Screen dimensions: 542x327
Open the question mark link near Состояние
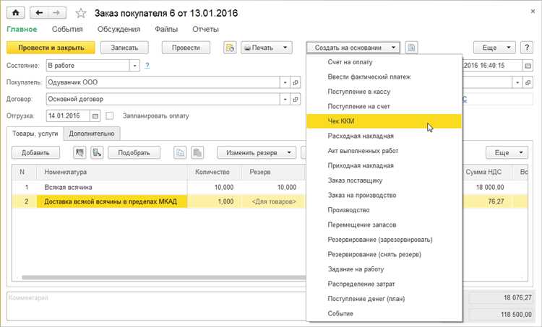coord(147,66)
